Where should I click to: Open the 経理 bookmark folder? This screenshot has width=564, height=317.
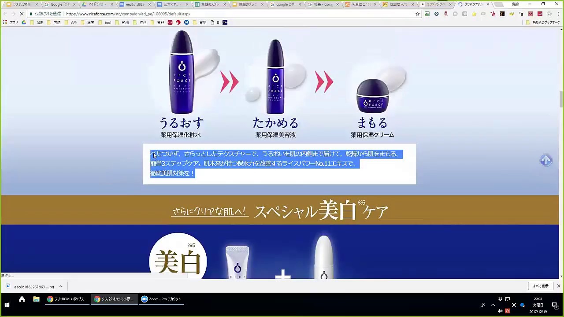(140, 22)
